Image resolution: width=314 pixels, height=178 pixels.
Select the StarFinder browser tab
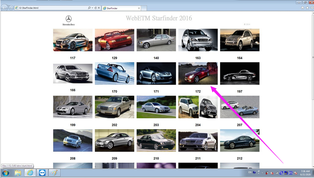click(x=121, y=8)
